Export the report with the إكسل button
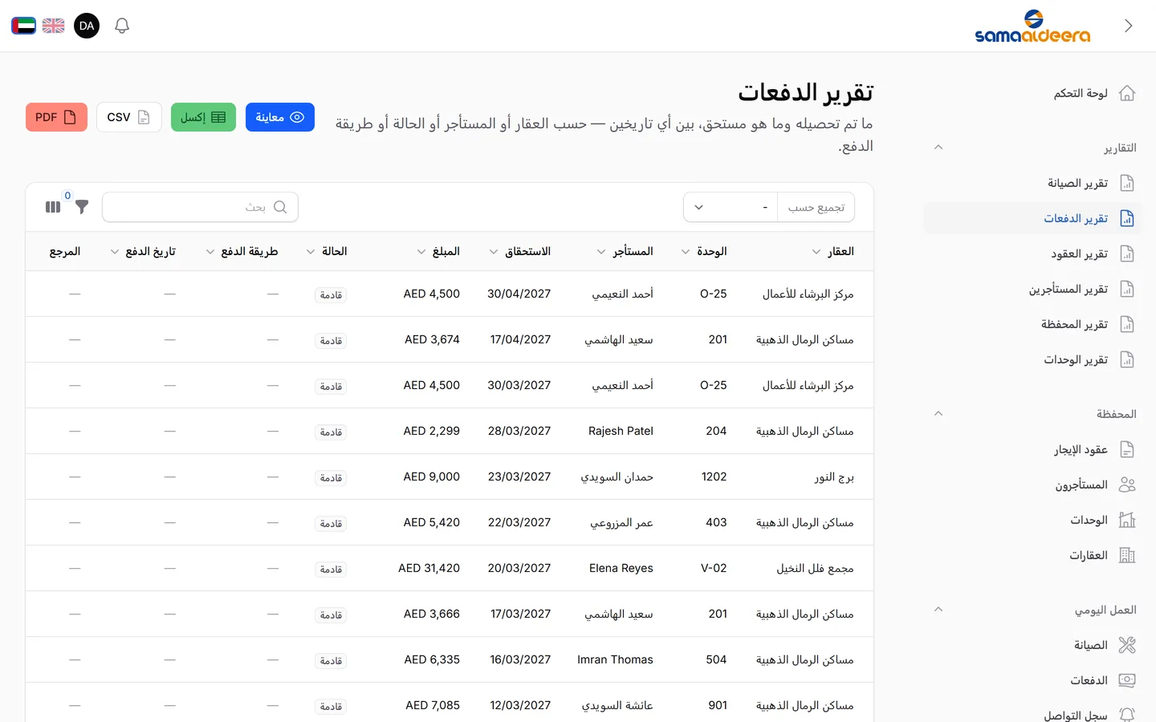The width and height of the screenshot is (1156, 722). [x=203, y=117]
